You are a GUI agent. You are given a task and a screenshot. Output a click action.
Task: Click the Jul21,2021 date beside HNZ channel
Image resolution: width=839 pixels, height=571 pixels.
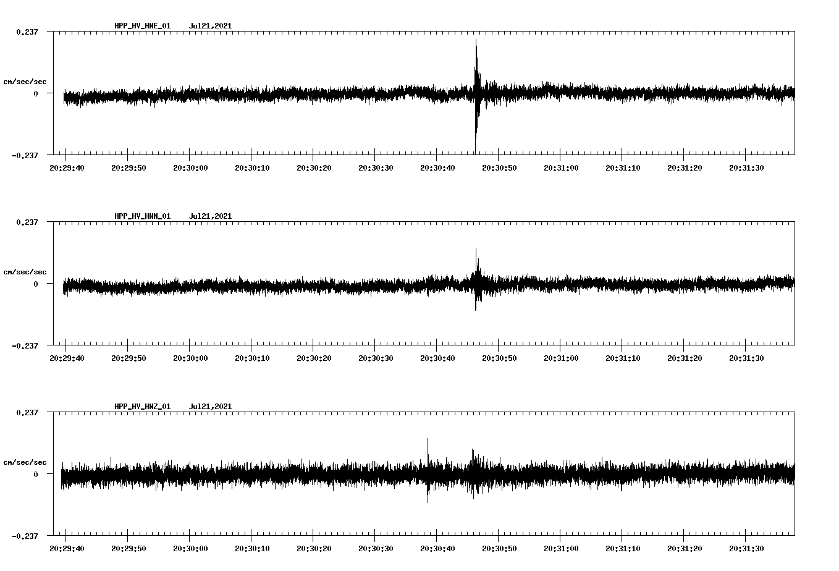211,407
